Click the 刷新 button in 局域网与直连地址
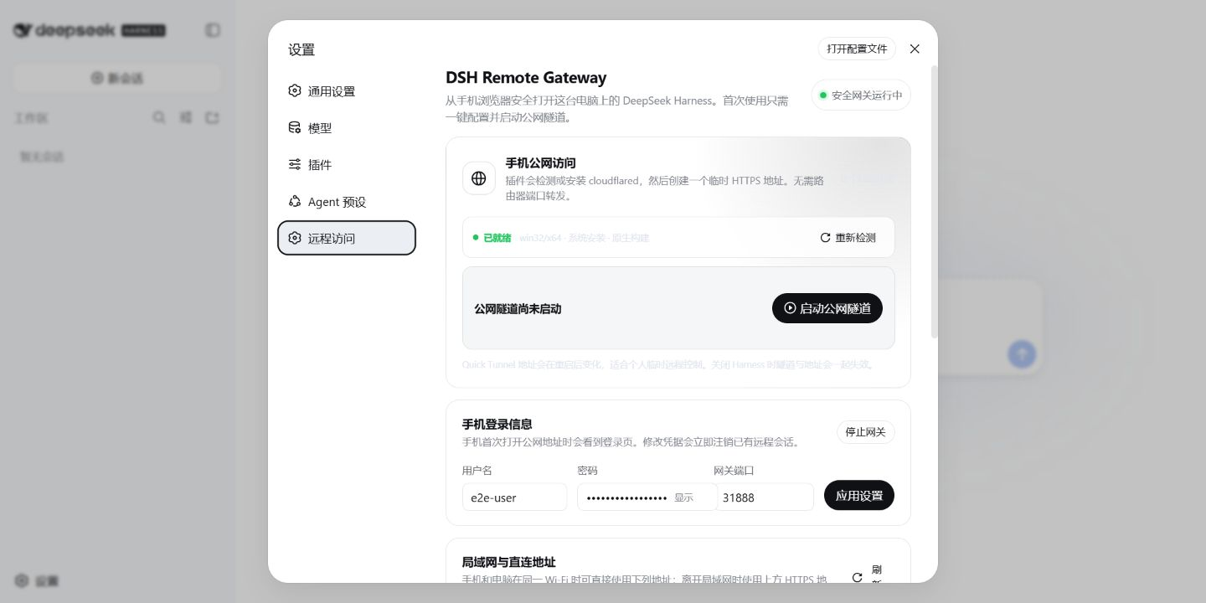The width and height of the screenshot is (1206, 603). (x=868, y=576)
